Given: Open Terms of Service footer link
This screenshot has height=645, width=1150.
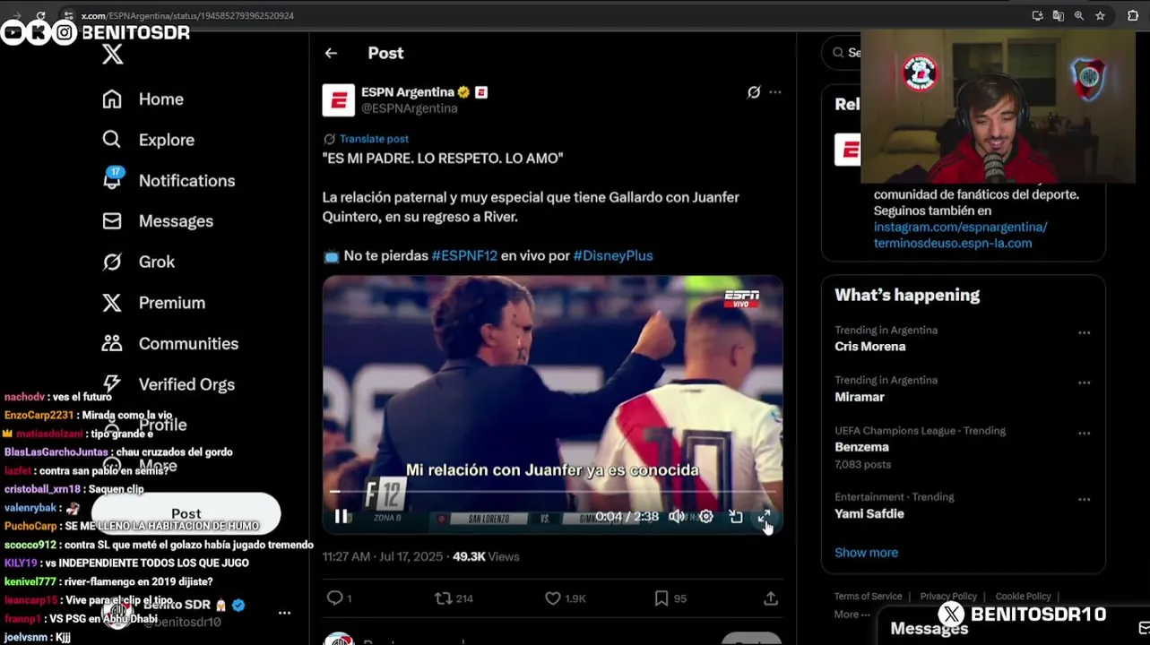Looking at the screenshot, I should [x=868, y=597].
